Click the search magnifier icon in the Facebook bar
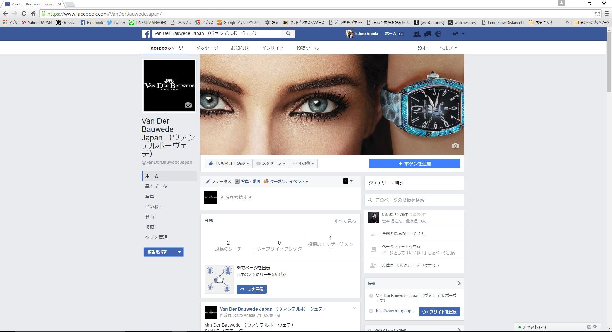Viewport: 612px width, 332px height. [x=288, y=33]
